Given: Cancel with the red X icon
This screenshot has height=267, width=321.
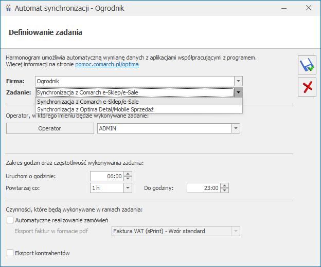Looking at the screenshot, I should pos(307,87).
